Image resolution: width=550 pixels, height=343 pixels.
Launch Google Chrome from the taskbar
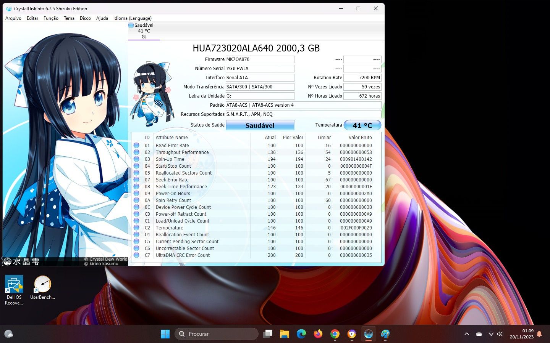(335, 334)
